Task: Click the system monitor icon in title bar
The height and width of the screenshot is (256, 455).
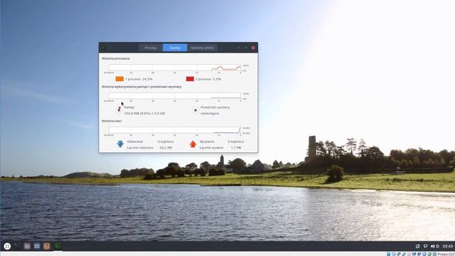Action: point(104,48)
